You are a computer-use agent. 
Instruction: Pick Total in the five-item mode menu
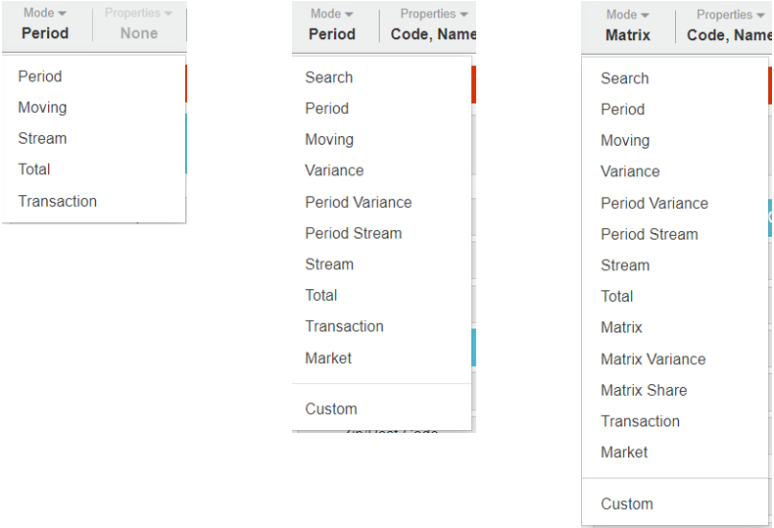34,169
